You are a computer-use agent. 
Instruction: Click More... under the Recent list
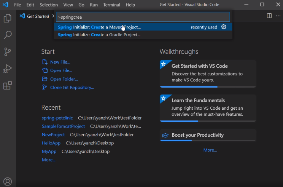pos(49,160)
